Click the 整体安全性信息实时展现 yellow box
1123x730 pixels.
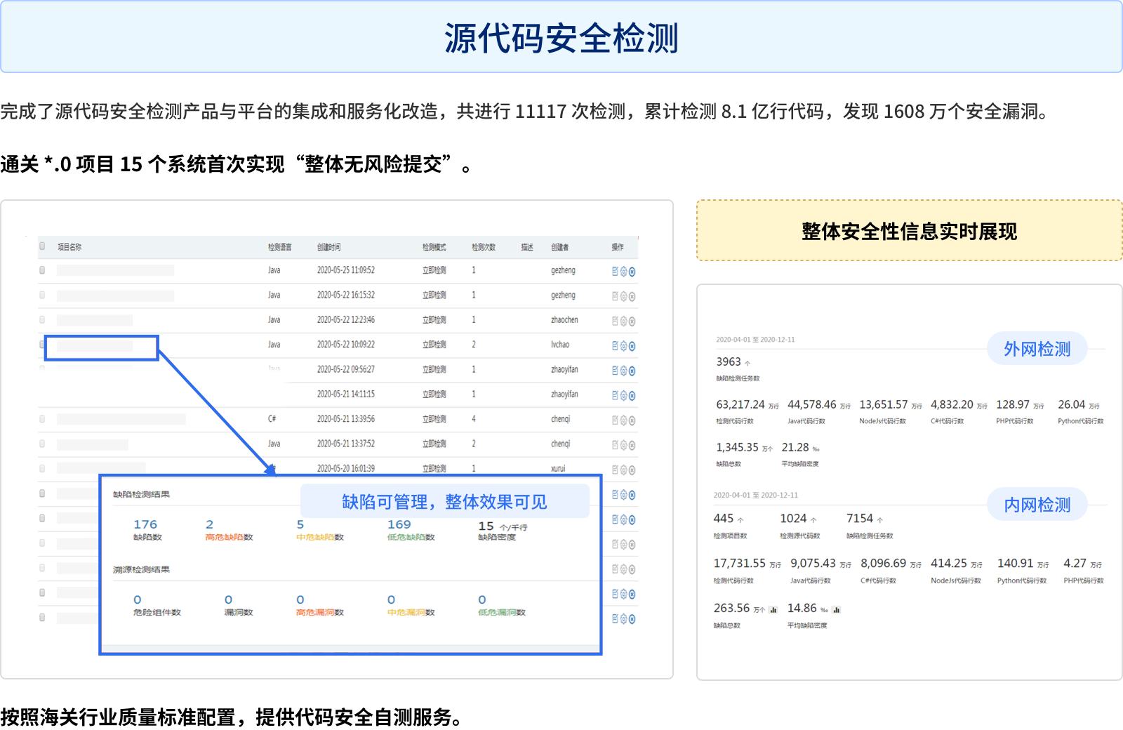(x=909, y=231)
